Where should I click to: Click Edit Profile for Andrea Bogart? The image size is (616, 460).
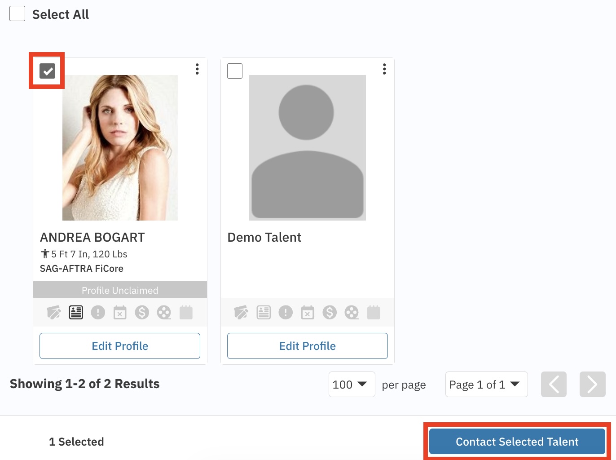pyautogui.click(x=120, y=346)
